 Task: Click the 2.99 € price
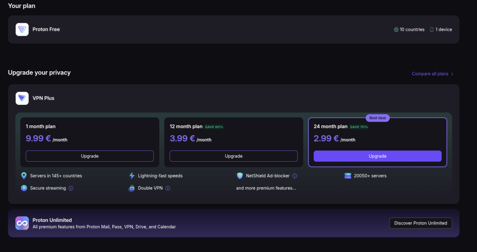point(326,138)
